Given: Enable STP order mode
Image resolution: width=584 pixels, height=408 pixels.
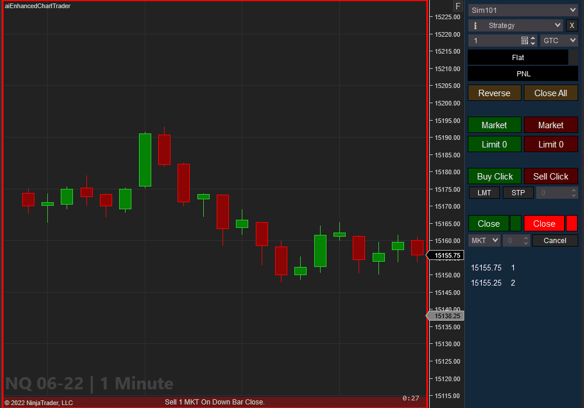Looking at the screenshot, I should tap(518, 192).
